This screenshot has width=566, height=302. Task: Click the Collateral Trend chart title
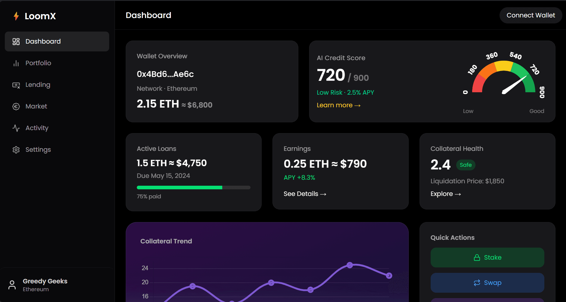[x=166, y=241]
